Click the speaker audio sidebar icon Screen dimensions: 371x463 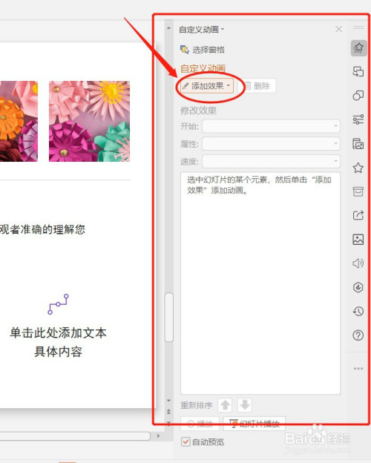point(358,263)
